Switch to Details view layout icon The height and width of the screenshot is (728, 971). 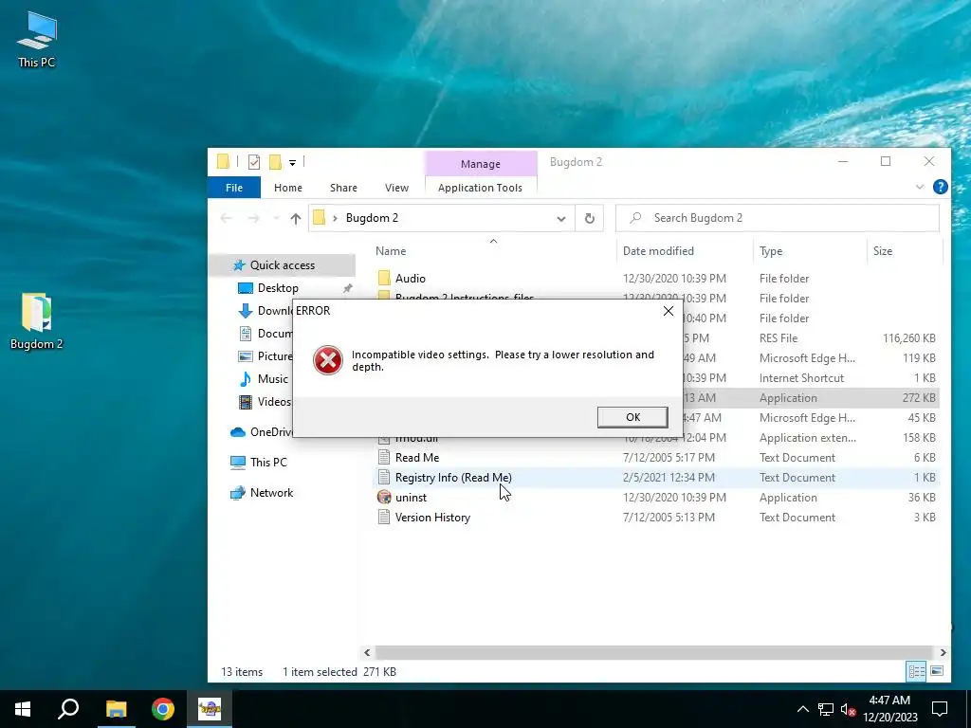[916, 671]
